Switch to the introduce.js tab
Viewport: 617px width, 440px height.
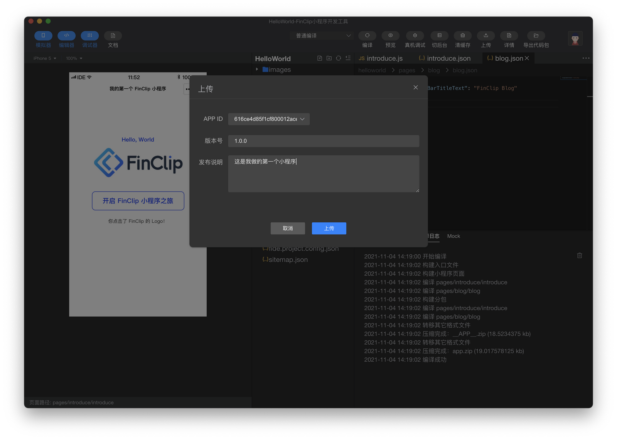(381, 58)
